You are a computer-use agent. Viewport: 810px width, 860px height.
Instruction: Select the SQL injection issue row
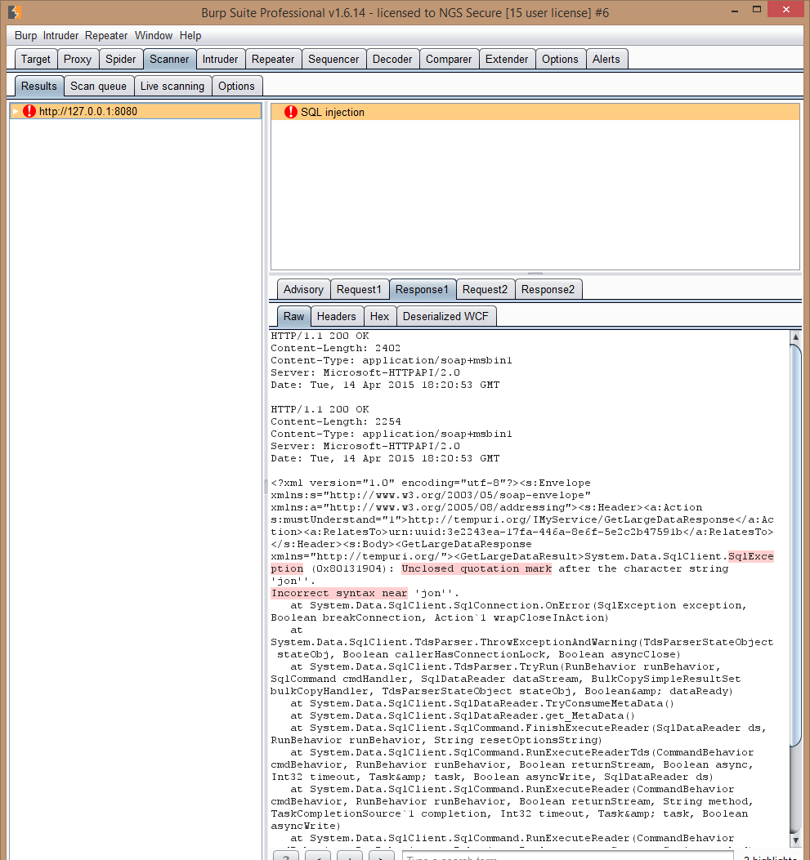click(535, 112)
